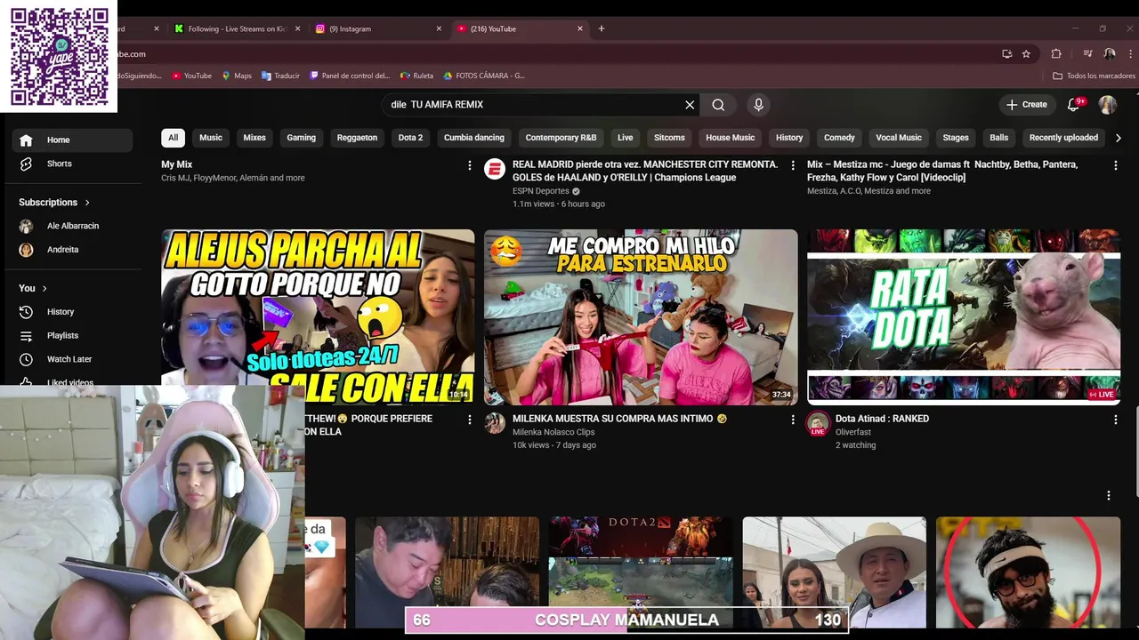Open ESPN Deportes channel avatar
This screenshot has height=640, width=1139.
(x=495, y=169)
